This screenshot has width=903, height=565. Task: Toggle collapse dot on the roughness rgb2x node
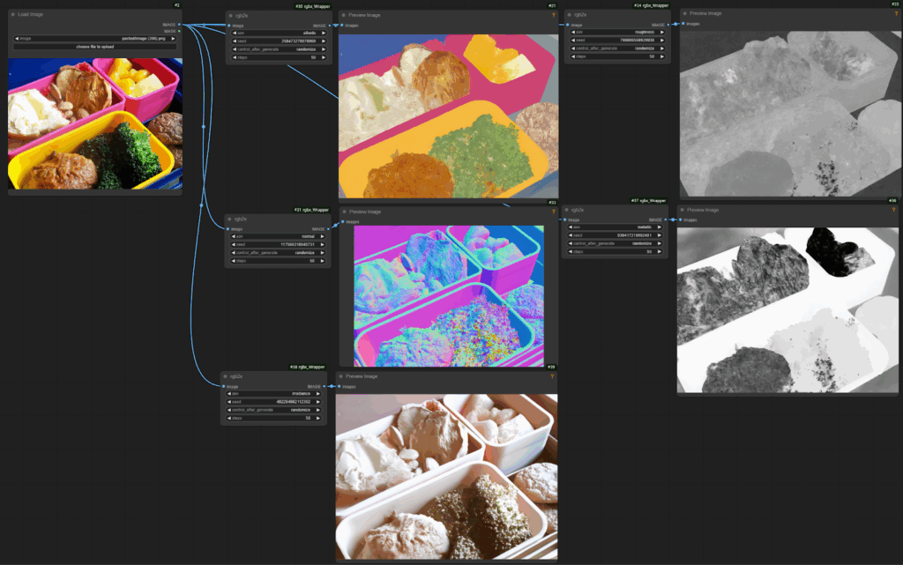[570, 15]
